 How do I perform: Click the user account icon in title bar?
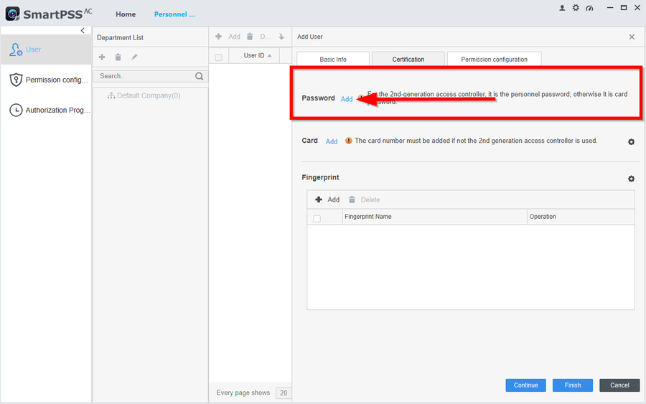coord(562,8)
